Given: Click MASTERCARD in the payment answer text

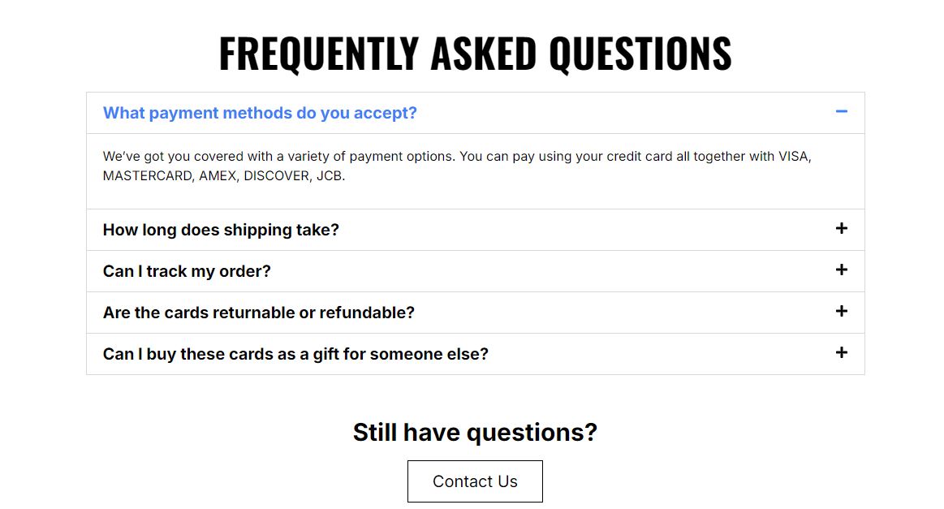Looking at the screenshot, I should tap(147, 175).
